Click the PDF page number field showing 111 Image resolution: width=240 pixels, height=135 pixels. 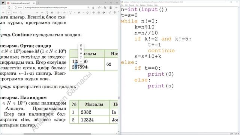(9, 12)
